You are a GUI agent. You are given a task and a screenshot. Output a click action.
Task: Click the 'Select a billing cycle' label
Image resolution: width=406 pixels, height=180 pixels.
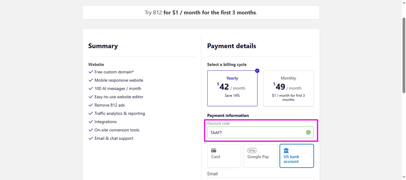[227, 64]
